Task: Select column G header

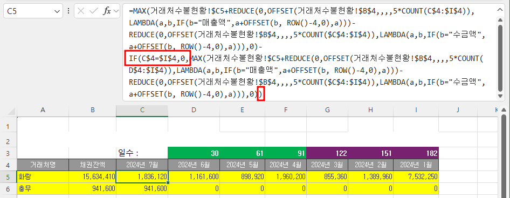Action: (327, 111)
